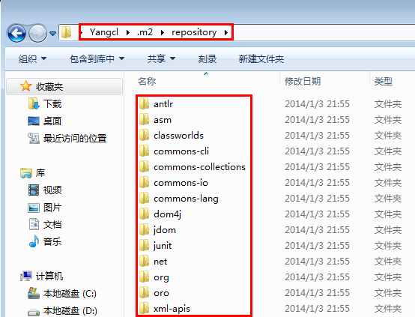
Task: Click the modified date of oro row
Action: [x=317, y=293]
